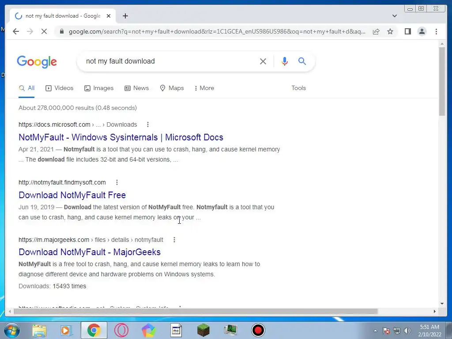Image resolution: width=452 pixels, height=339 pixels.
Task: Open a new browser tab
Action: (125, 16)
